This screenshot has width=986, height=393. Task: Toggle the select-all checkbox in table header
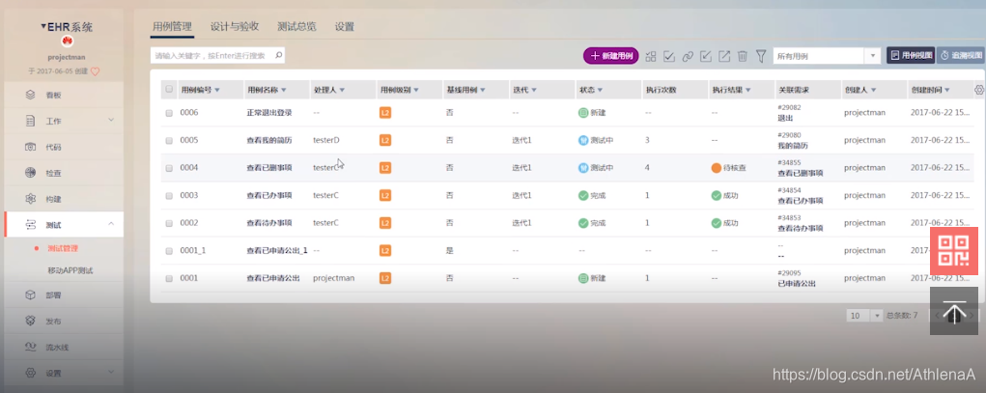pos(169,89)
